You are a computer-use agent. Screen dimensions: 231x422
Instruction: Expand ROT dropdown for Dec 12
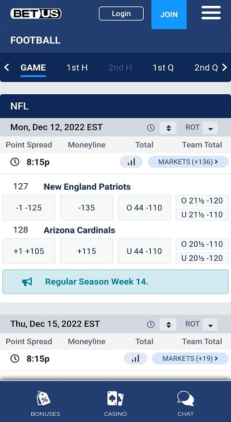[210, 128]
